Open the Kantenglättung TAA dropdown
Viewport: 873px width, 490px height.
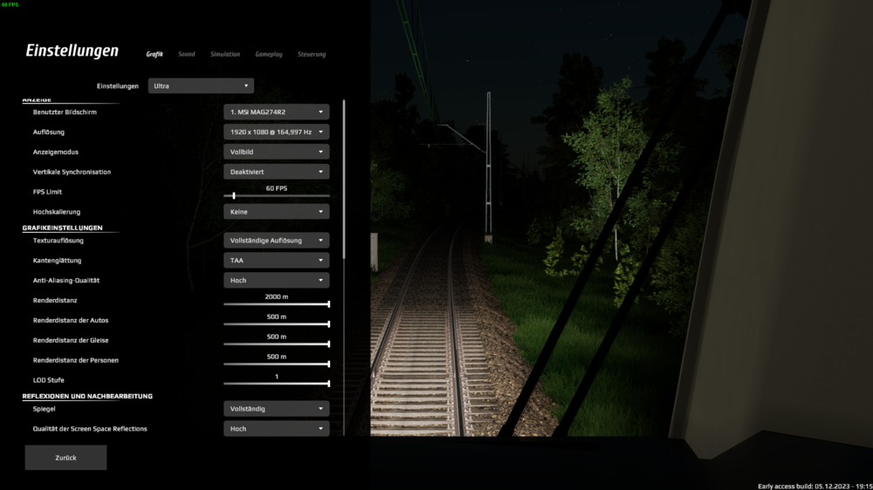click(276, 260)
